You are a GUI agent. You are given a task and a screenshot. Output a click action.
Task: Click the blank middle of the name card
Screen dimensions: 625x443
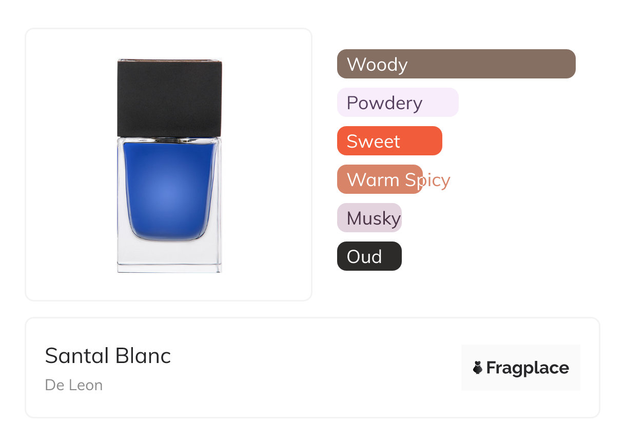308,368
